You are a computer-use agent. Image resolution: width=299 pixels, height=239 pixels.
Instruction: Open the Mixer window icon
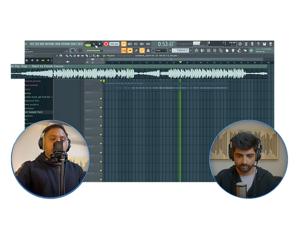pyautogui.click(x=214, y=50)
